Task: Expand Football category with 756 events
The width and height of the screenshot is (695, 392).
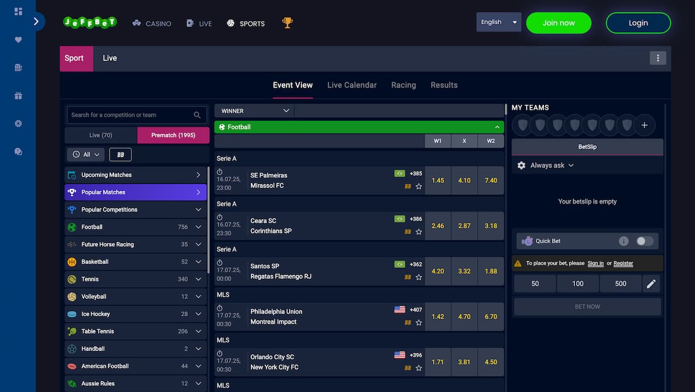Action: pos(136,227)
